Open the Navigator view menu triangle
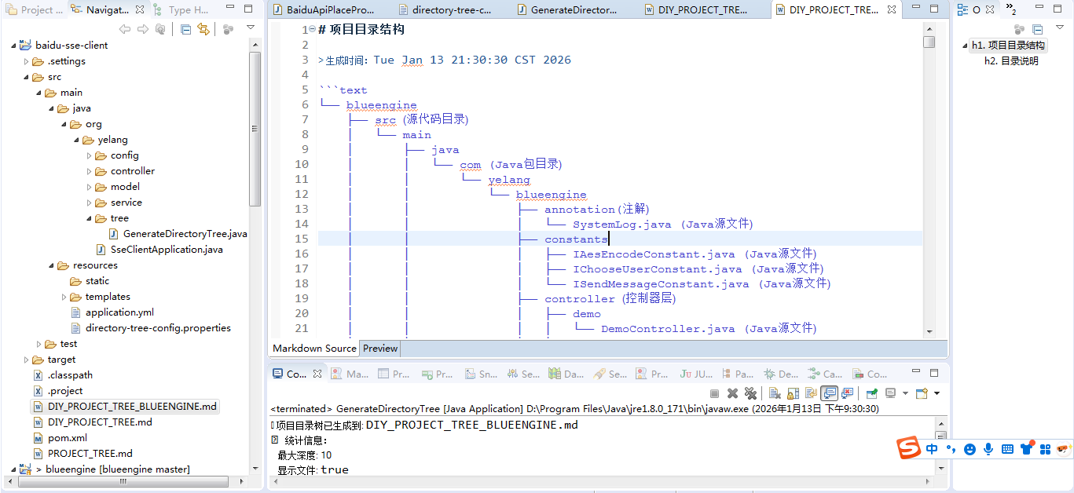 pos(250,27)
